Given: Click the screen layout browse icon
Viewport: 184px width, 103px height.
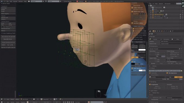Looking at the screenshot, I should 29,1.
